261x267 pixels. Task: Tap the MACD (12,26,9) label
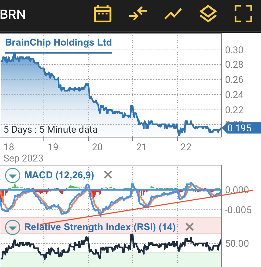59,175
